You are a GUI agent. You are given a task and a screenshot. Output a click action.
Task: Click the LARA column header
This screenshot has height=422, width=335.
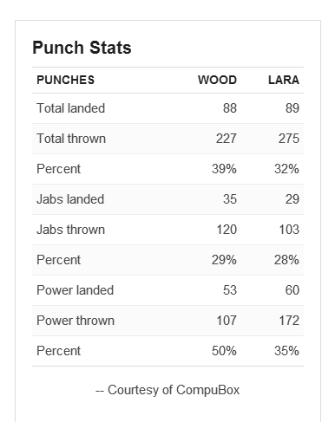284,80
